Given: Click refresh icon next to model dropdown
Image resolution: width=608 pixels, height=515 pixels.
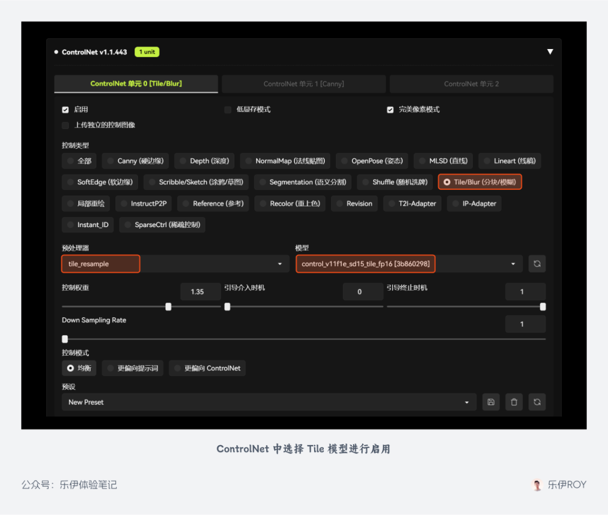Looking at the screenshot, I should 537,264.
